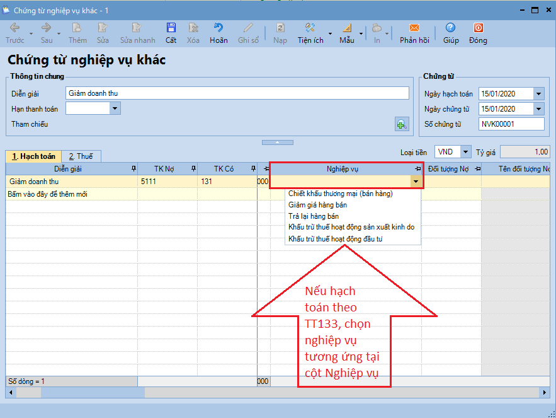Image resolution: width=556 pixels, height=418 pixels.
Task: Open Ngày chứng từ date dropdown
Action: tap(538, 108)
